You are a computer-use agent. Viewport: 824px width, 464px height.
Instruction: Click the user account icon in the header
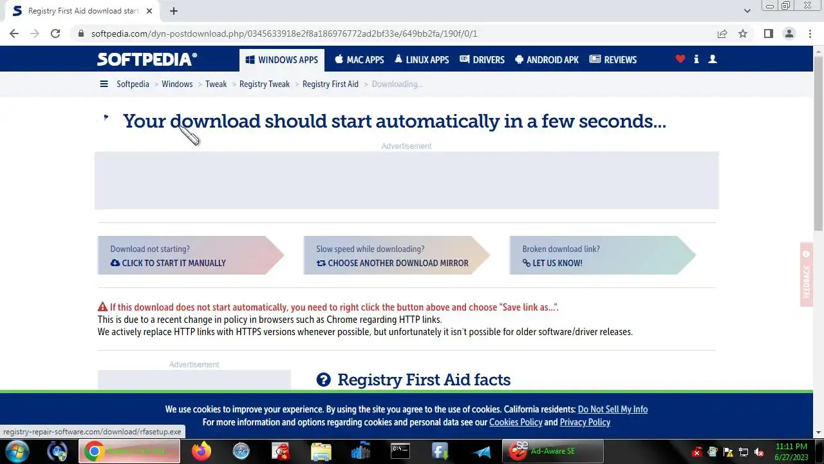coord(713,59)
